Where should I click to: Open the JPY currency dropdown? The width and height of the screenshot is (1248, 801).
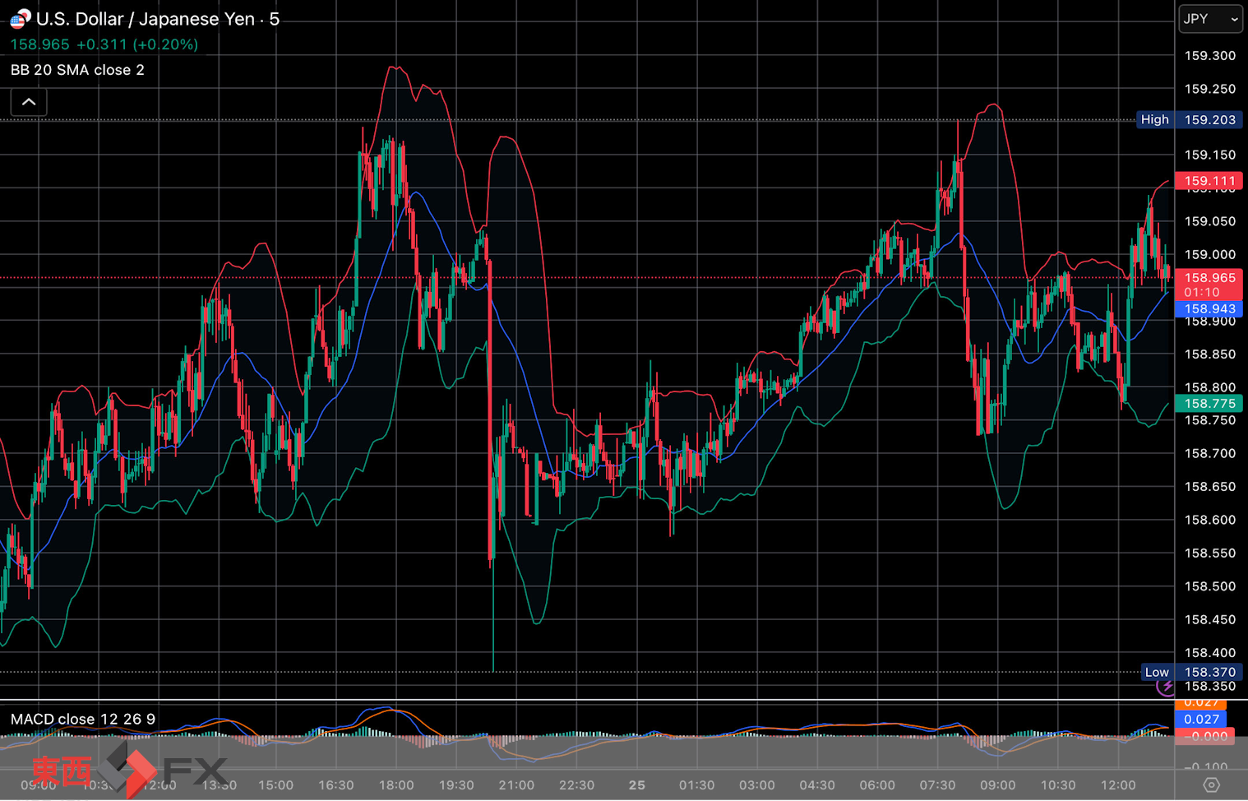pos(1209,19)
